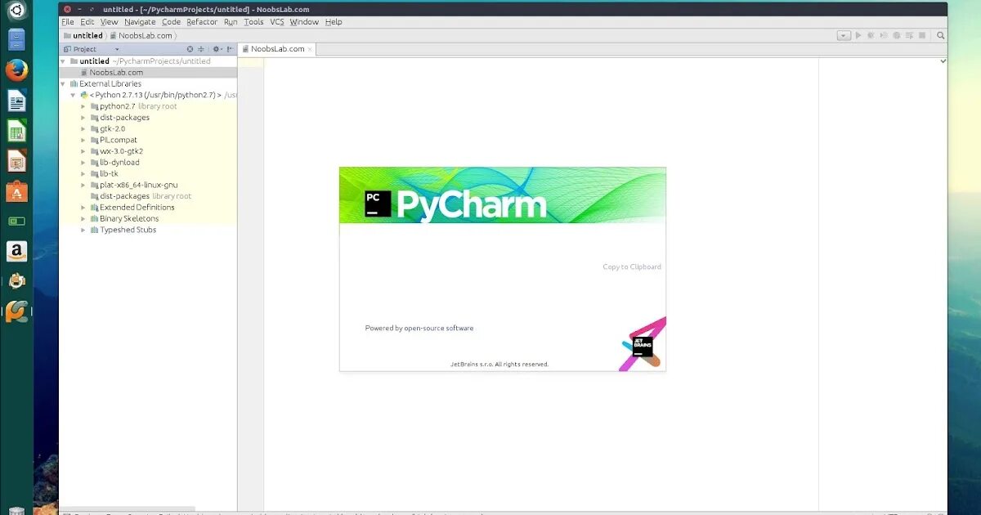Click Hide Project panel icon
The width and height of the screenshot is (981, 515).
(x=229, y=49)
